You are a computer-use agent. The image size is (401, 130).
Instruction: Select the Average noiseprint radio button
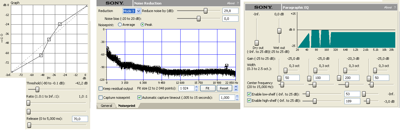120,25
